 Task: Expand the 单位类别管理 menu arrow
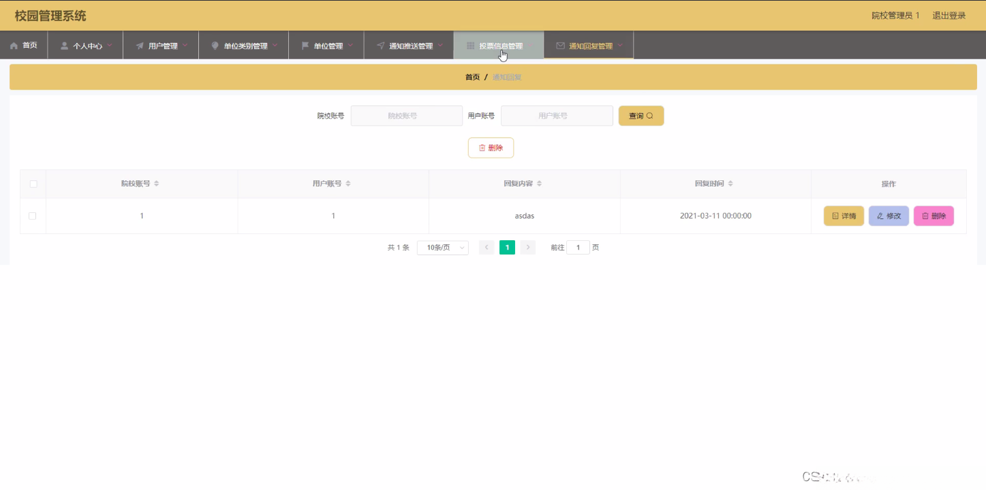[x=275, y=46]
